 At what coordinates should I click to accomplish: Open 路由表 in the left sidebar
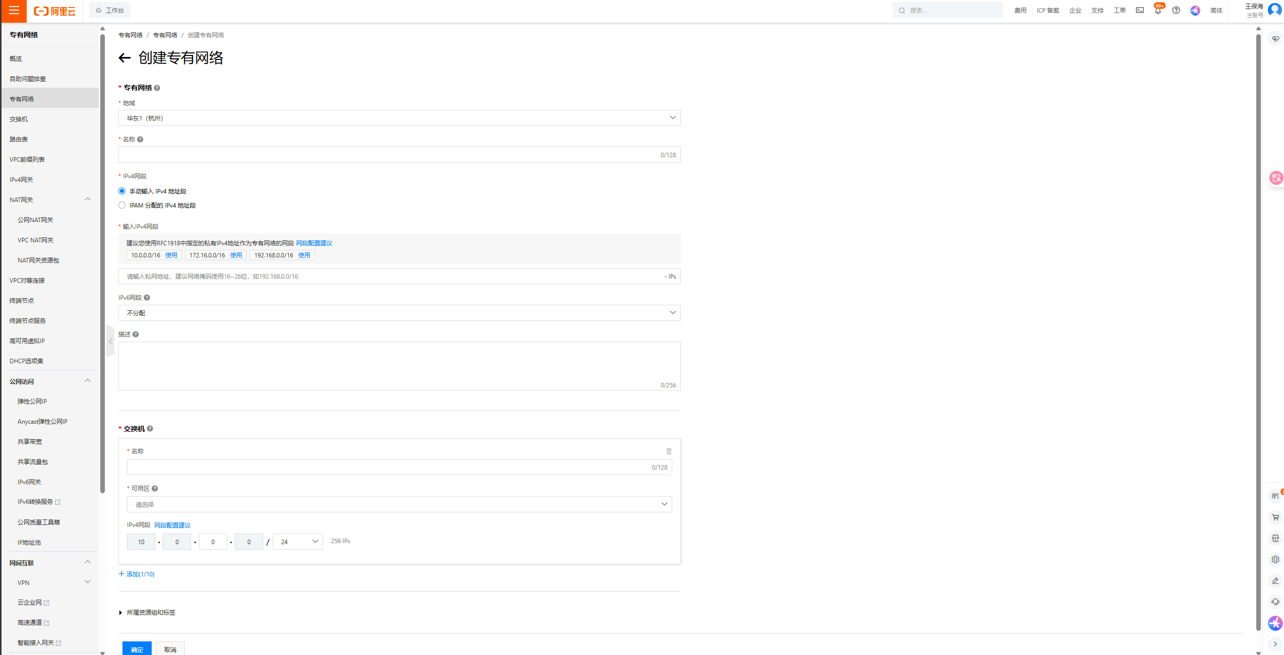pos(19,140)
